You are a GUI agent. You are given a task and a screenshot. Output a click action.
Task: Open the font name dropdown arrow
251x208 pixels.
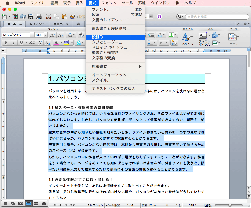tap(32, 35)
